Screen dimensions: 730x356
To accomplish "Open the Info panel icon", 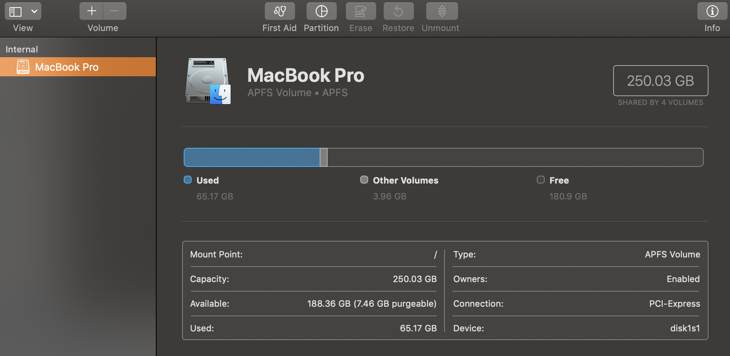I will pos(712,11).
